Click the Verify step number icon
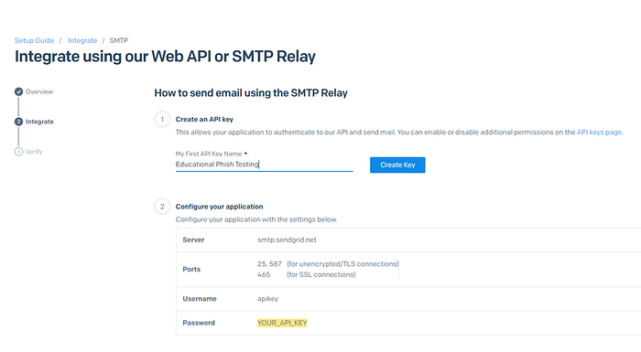The width and height of the screenshot is (641, 352). point(18,152)
